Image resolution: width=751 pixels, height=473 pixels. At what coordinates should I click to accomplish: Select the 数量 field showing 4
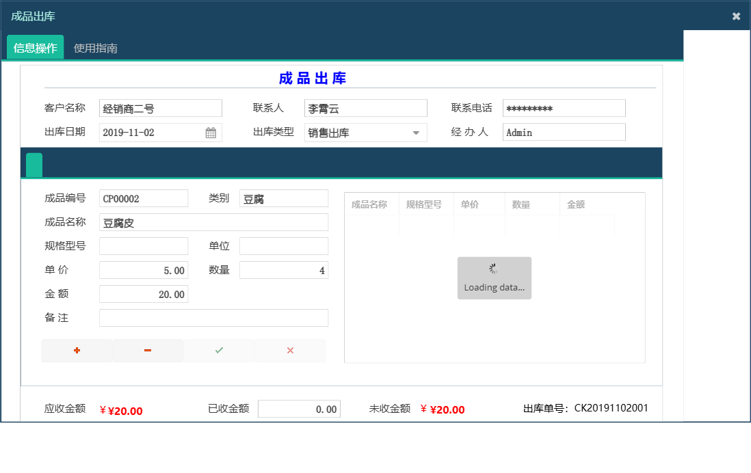pos(284,269)
